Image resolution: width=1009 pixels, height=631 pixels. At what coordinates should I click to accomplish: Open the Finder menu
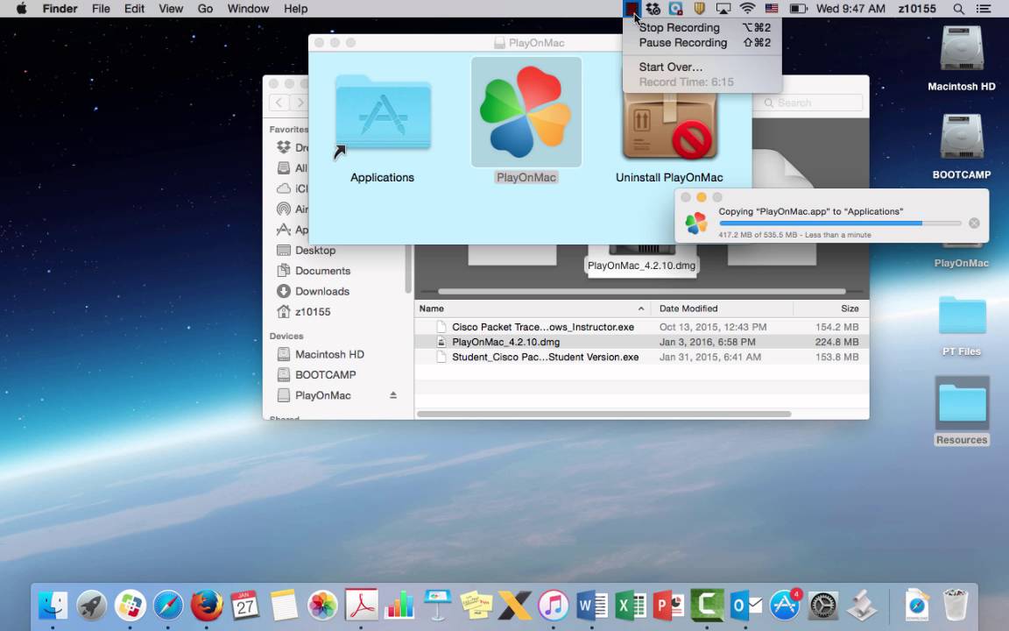tap(60, 9)
